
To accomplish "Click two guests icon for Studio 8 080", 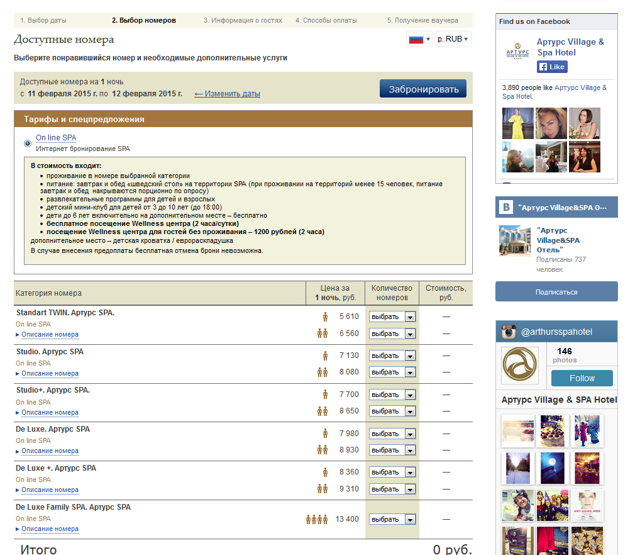I will (x=323, y=372).
